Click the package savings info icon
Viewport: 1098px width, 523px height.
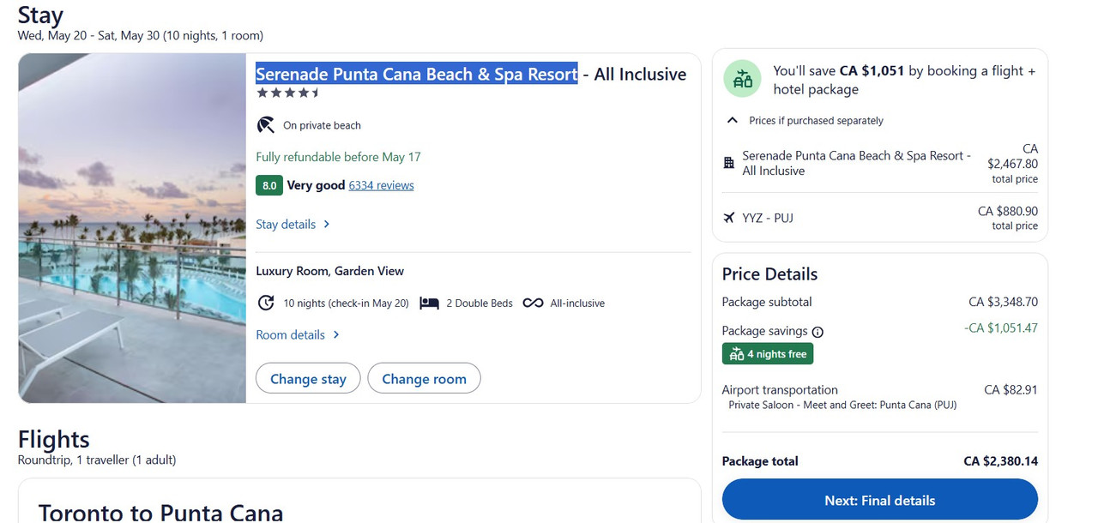pos(817,332)
